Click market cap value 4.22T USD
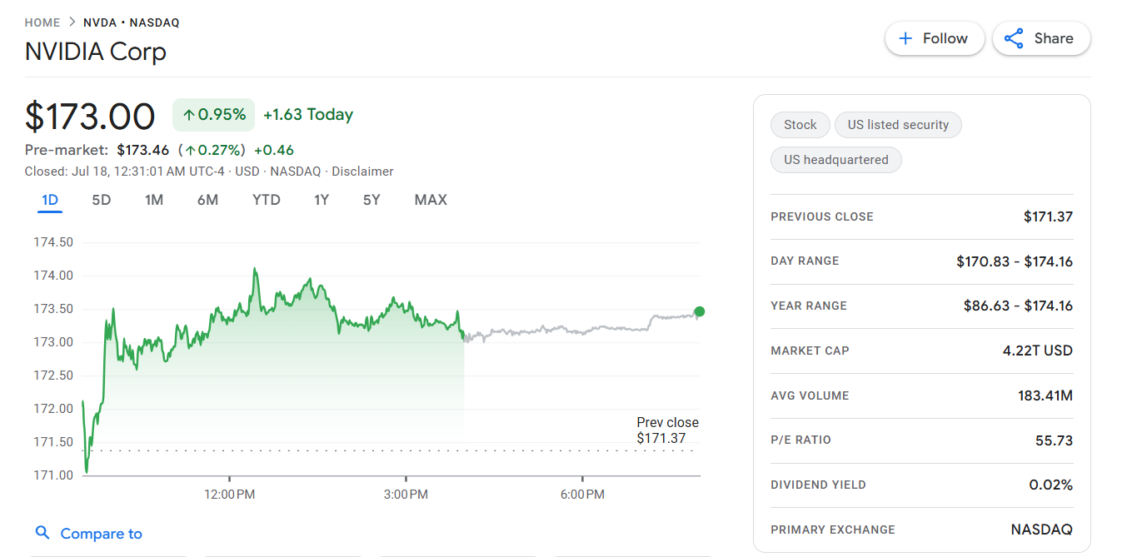 point(1038,351)
